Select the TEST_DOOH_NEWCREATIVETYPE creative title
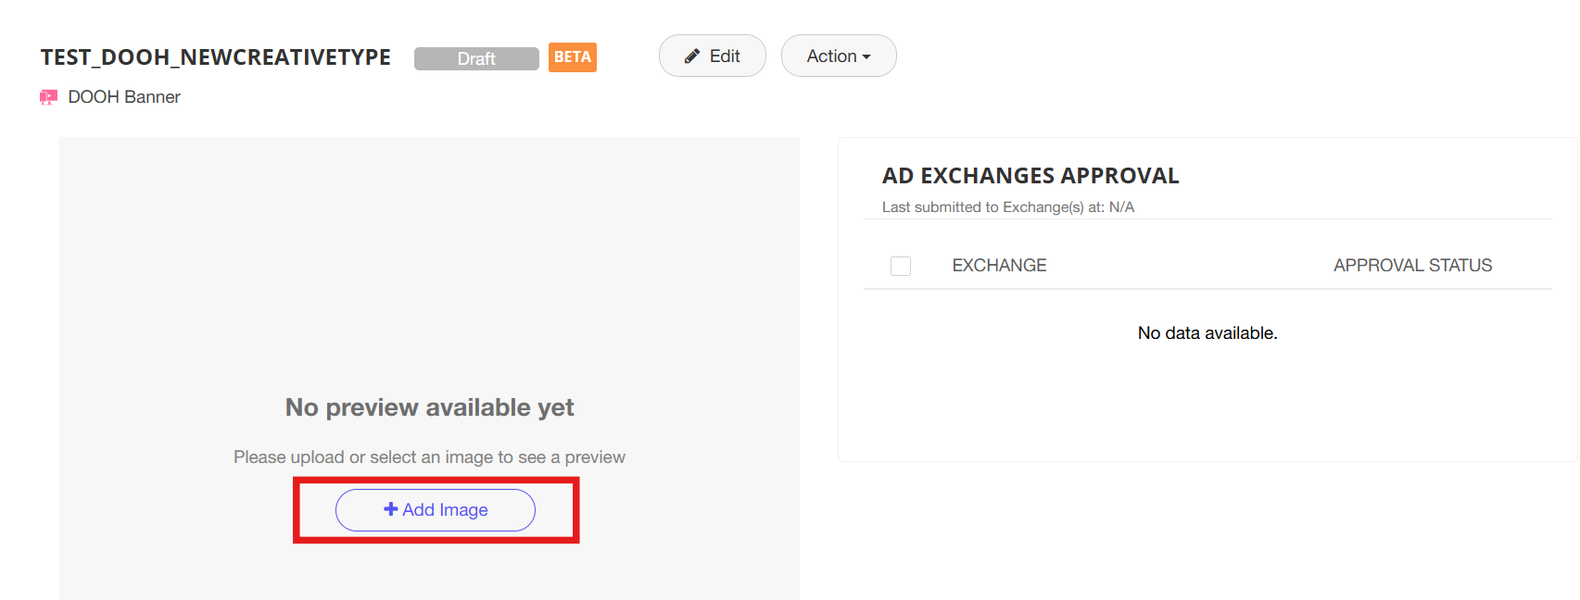Viewport: 1580px width, 600px height. coord(216,57)
